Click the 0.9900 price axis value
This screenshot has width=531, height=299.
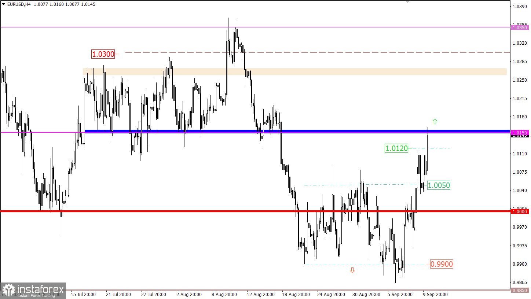tap(520, 264)
